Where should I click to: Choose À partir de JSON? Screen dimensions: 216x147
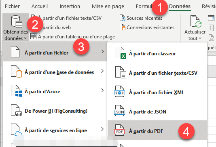point(157,111)
